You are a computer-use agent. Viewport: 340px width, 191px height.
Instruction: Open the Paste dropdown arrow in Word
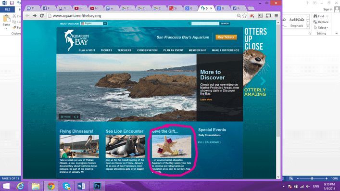tap(6, 28)
